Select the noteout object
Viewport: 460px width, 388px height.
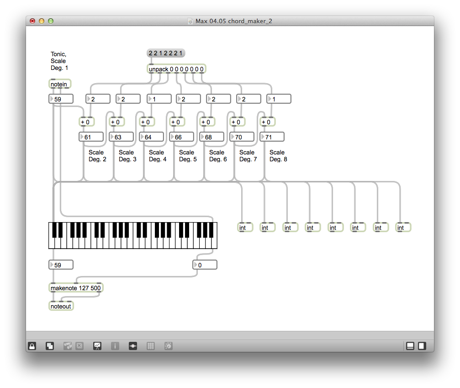pos(61,306)
